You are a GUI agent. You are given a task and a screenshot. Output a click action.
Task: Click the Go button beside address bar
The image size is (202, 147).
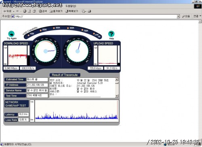coord(186,16)
